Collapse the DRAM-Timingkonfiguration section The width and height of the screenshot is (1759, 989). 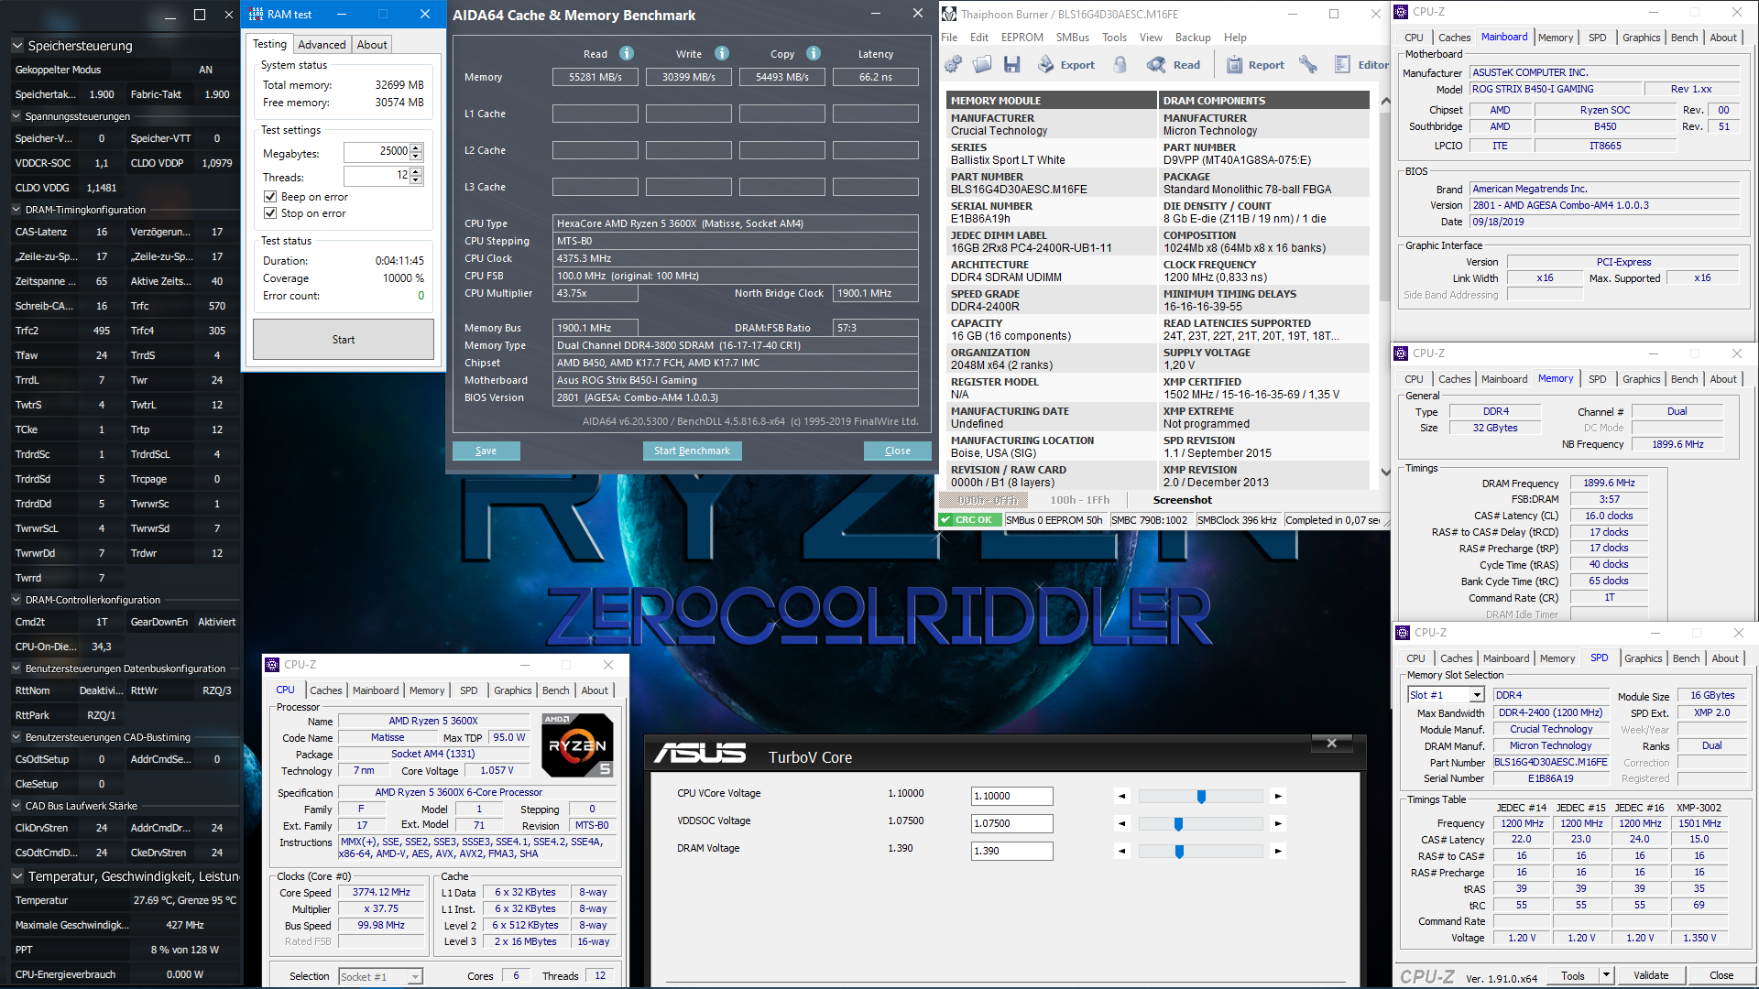tap(16, 210)
